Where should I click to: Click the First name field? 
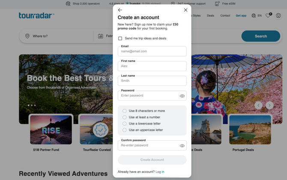click(152, 66)
